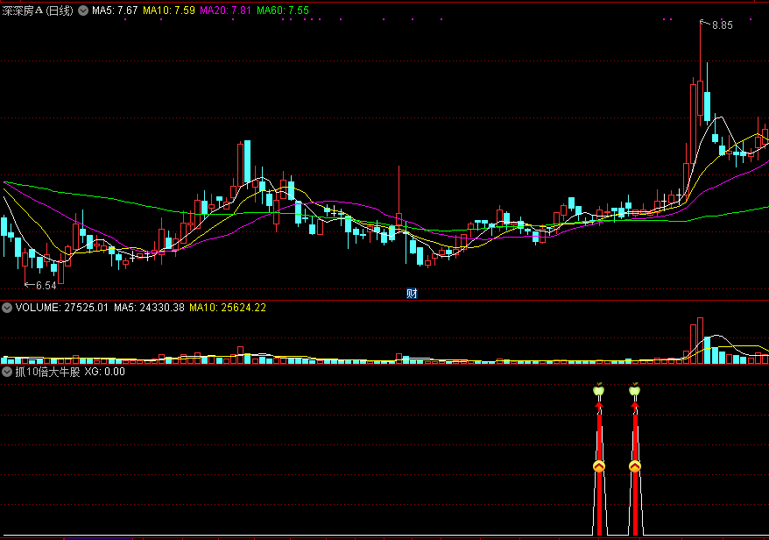
Task: Click the MA5: 7.67 label
Action: [x=115, y=11]
